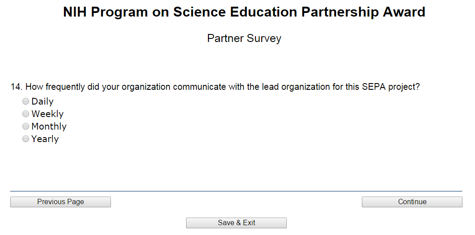Click the 'Partner Survey' subtitle

[x=244, y=38]
